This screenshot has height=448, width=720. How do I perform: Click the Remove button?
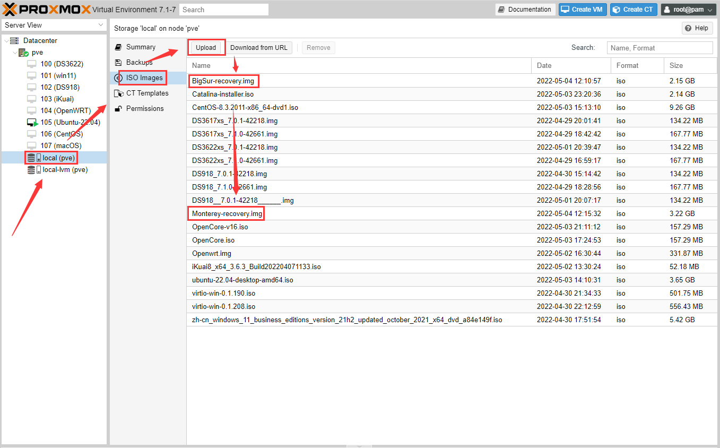(318, 48)
